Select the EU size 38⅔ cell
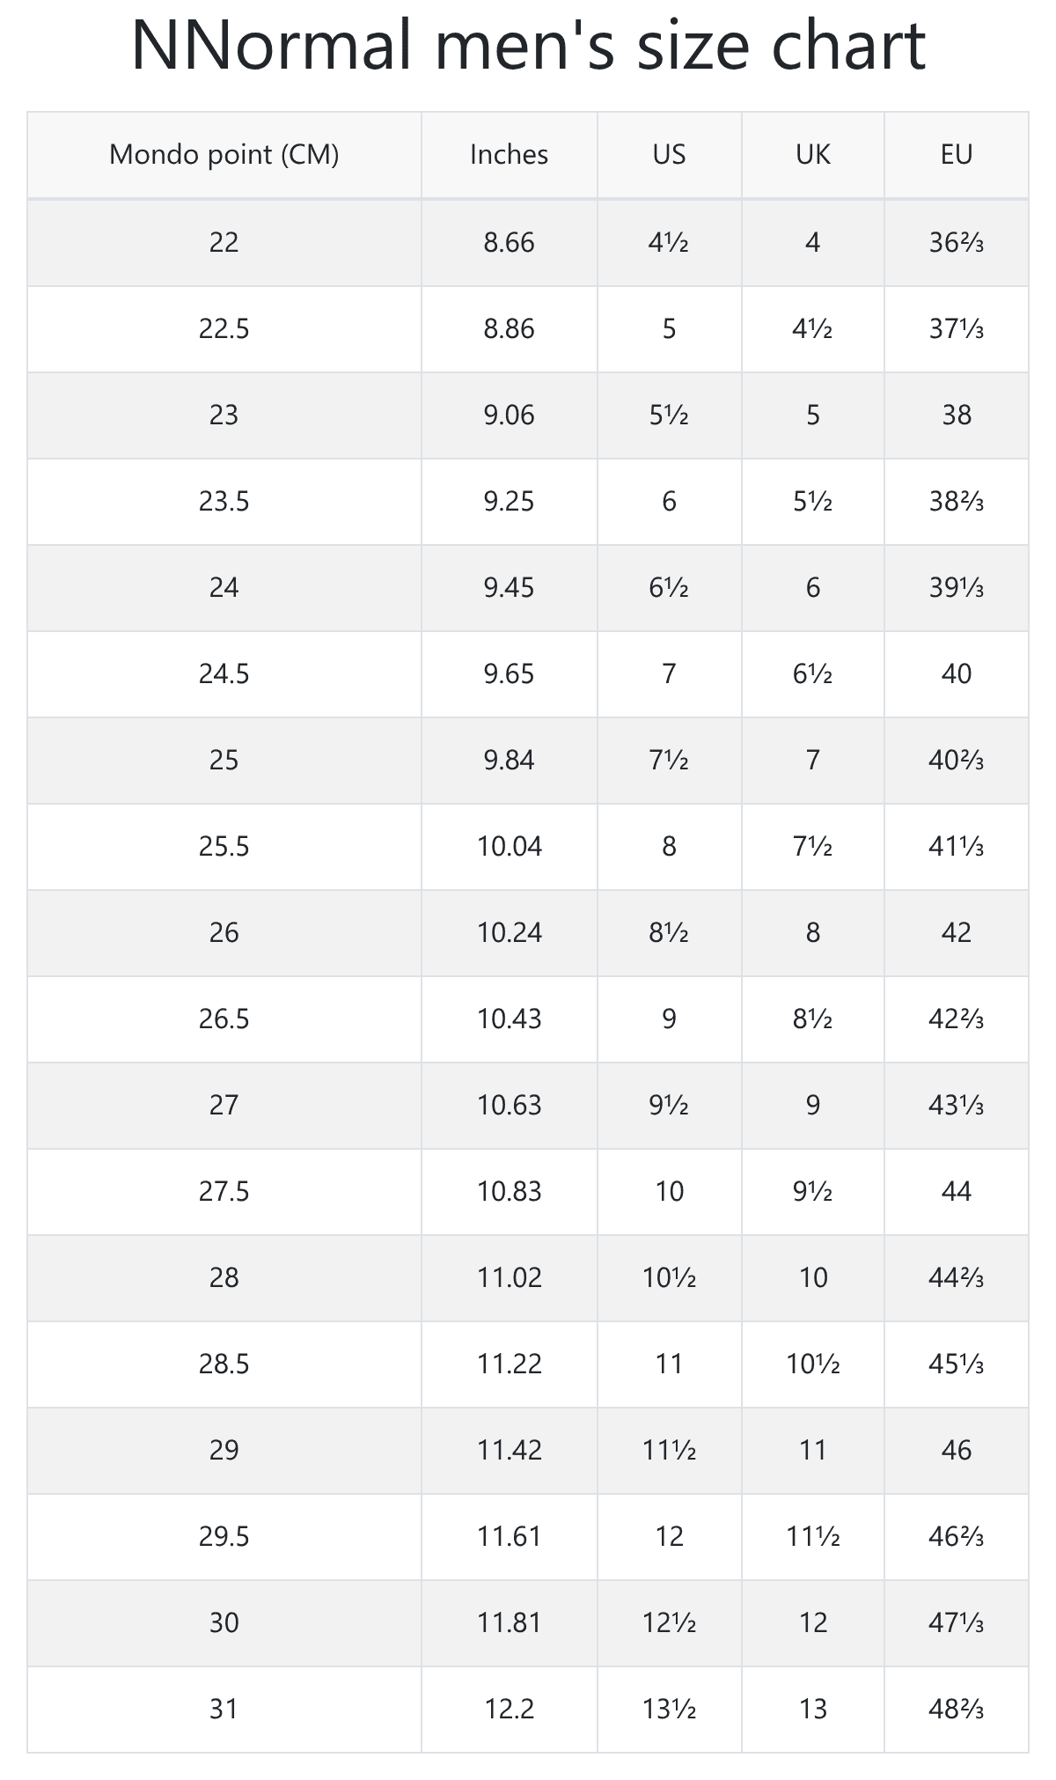 [x=956, y=501]
